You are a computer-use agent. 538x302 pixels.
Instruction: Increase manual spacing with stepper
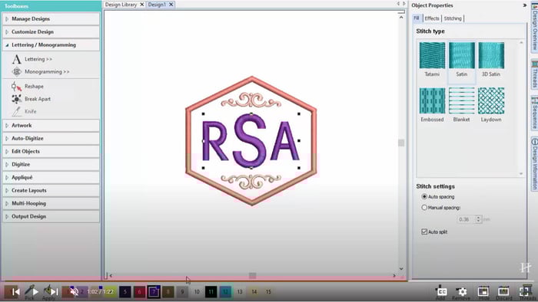pos(478,217)
